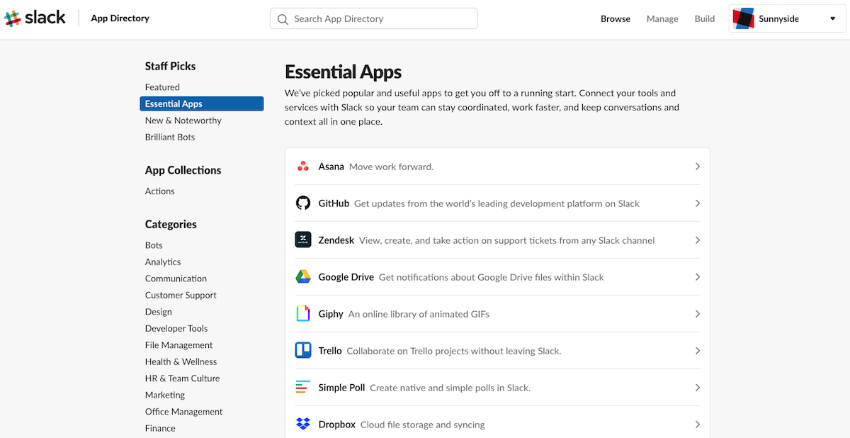The width and height of the screenshot is (850, 438).
Task: Open the Manage tab
Action: coord(662,19)
